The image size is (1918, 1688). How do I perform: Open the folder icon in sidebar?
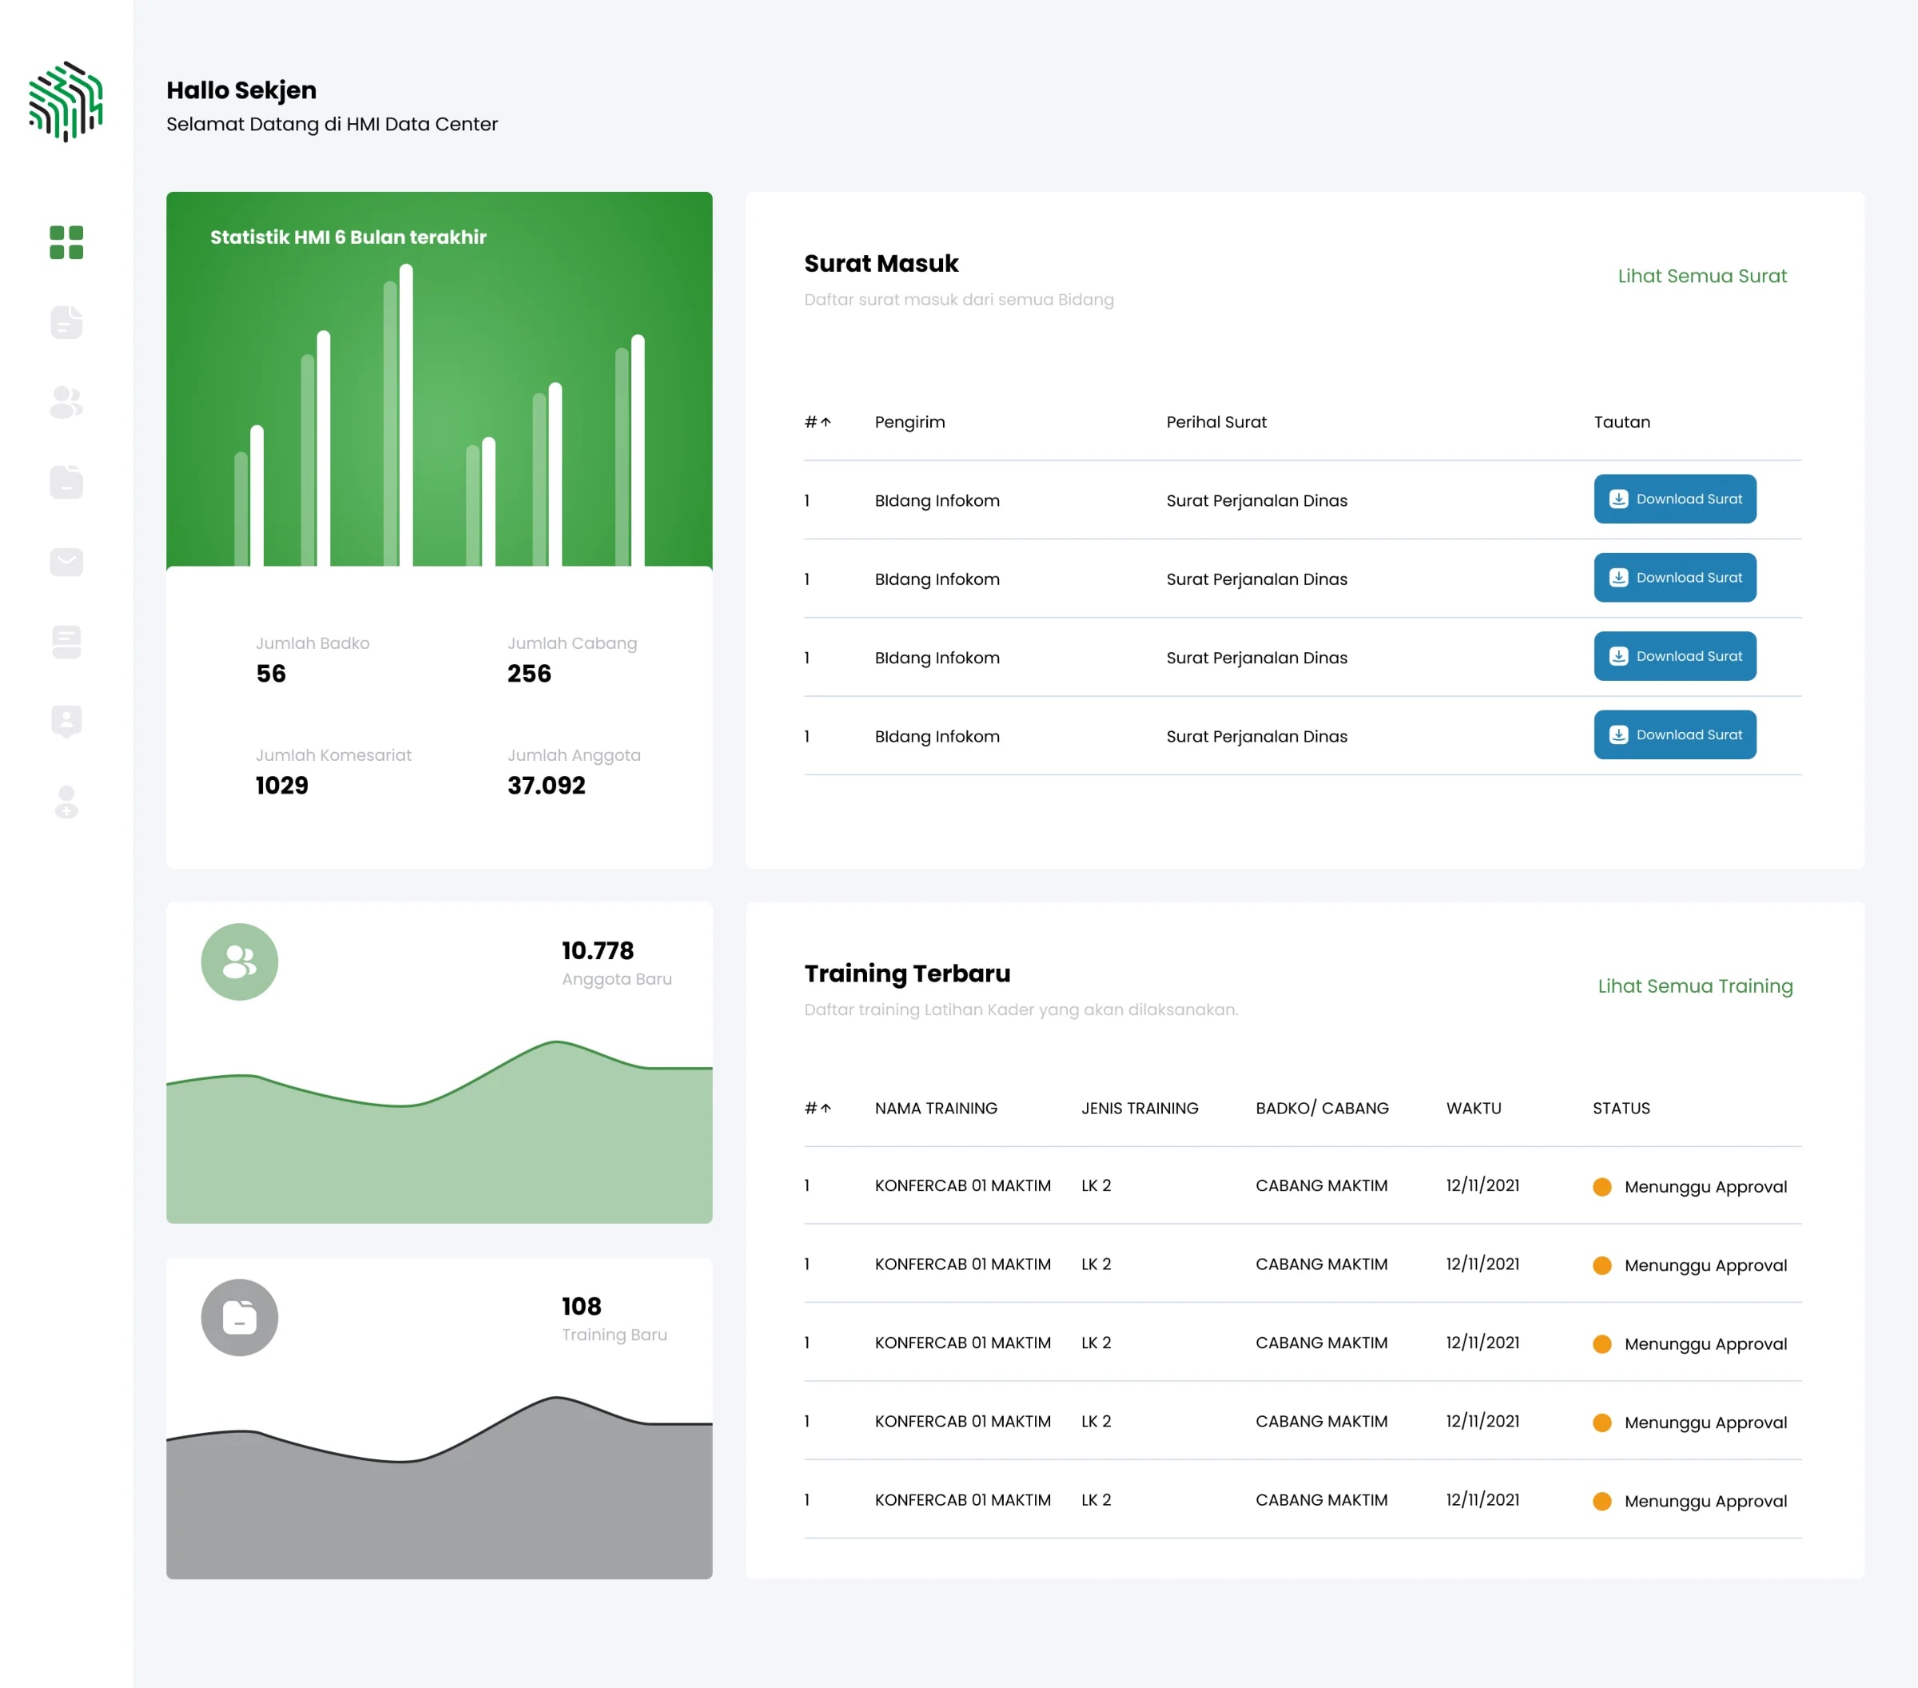pos(66,481)
